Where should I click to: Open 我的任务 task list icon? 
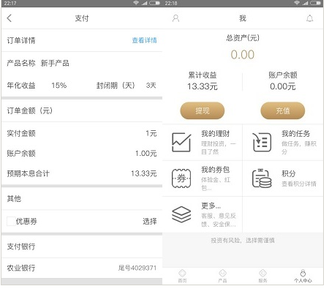(262, 142)
